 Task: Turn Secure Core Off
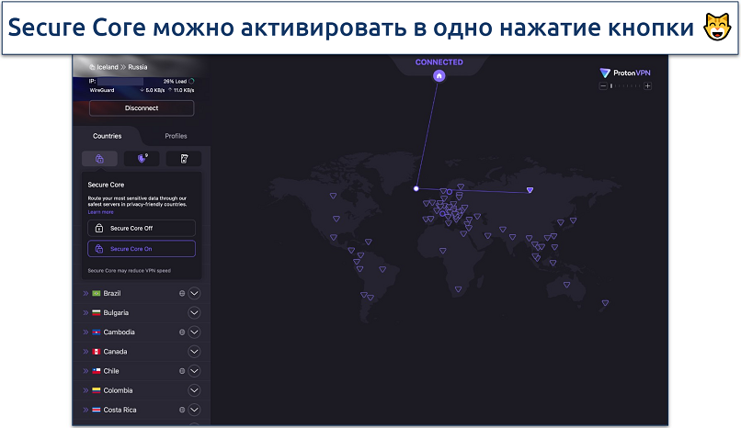pyautogui.click(x=142, y=228)
